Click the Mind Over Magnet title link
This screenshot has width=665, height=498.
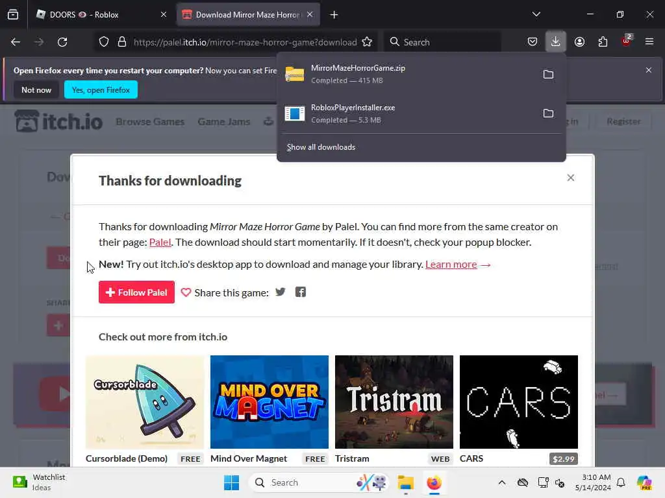click(249, 458)
